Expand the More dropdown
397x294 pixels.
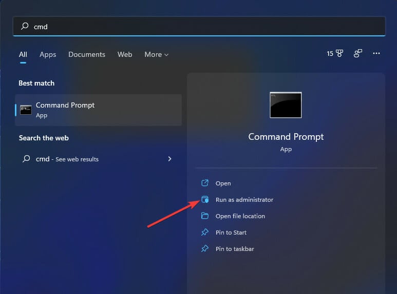click(157, 55)
